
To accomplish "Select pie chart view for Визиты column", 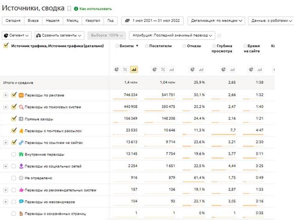I will [117, 69].
